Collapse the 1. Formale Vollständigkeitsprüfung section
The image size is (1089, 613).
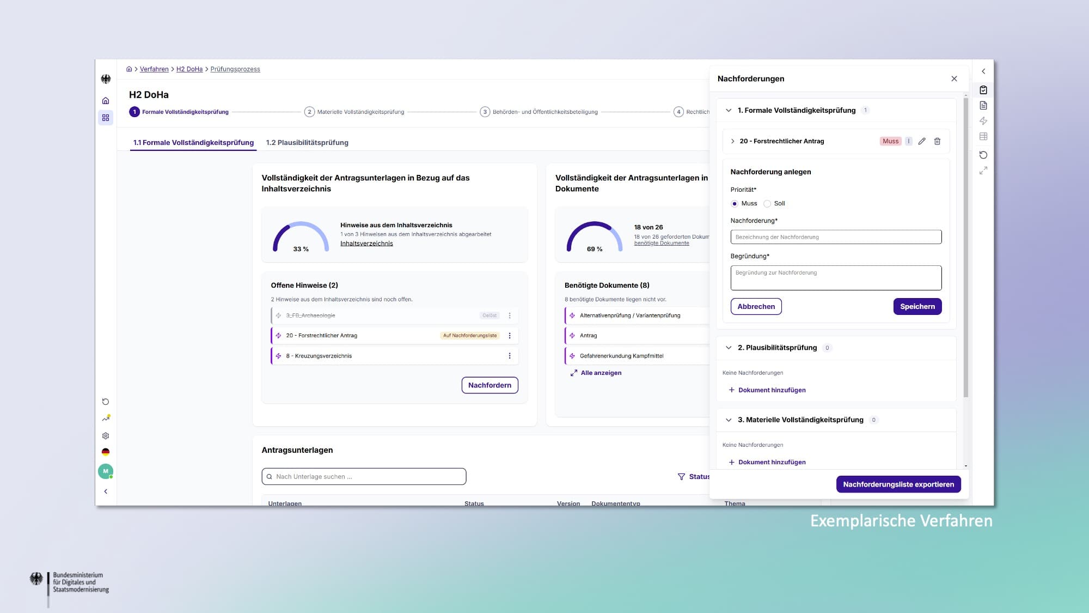point(729,111)
